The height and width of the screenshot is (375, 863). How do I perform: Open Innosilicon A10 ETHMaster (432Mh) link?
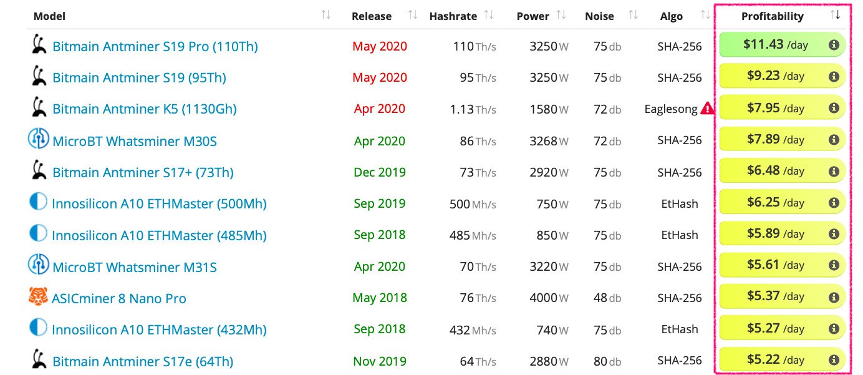point(159,329)
